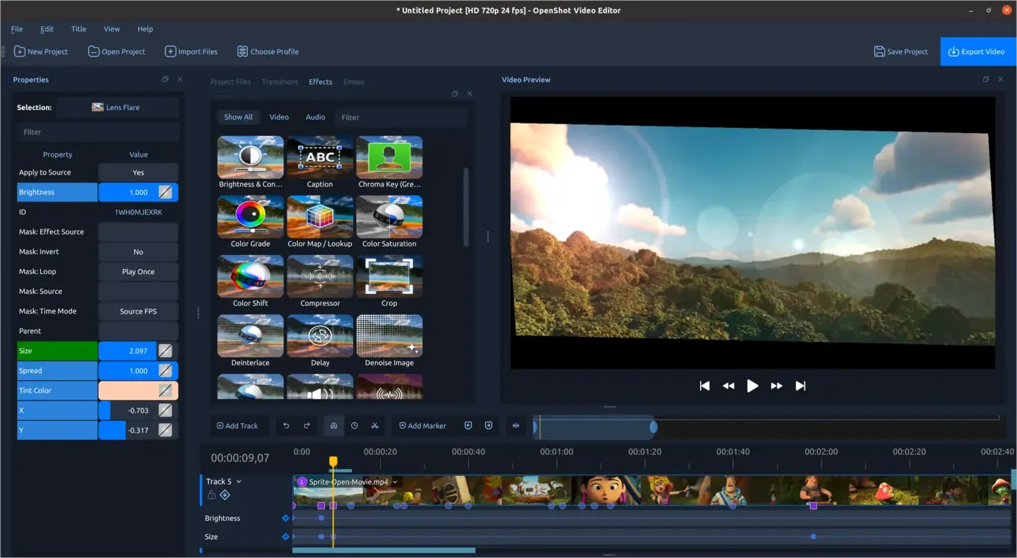This screenshot has width=1017, height=558.
Task: Play the video preview
Action: (752, 386)
